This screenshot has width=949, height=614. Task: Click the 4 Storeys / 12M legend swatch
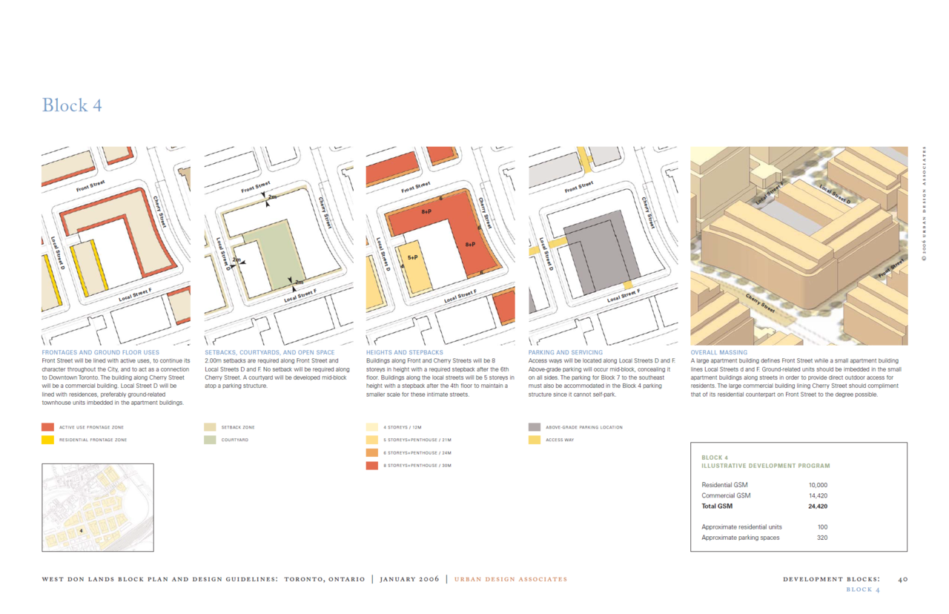371,427
